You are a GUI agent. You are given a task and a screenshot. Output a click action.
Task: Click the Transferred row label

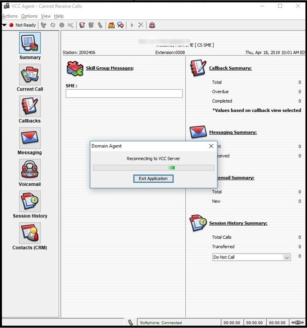223,247
